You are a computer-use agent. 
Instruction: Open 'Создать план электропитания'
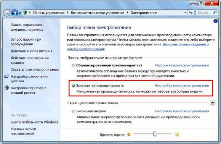[35, 69]
